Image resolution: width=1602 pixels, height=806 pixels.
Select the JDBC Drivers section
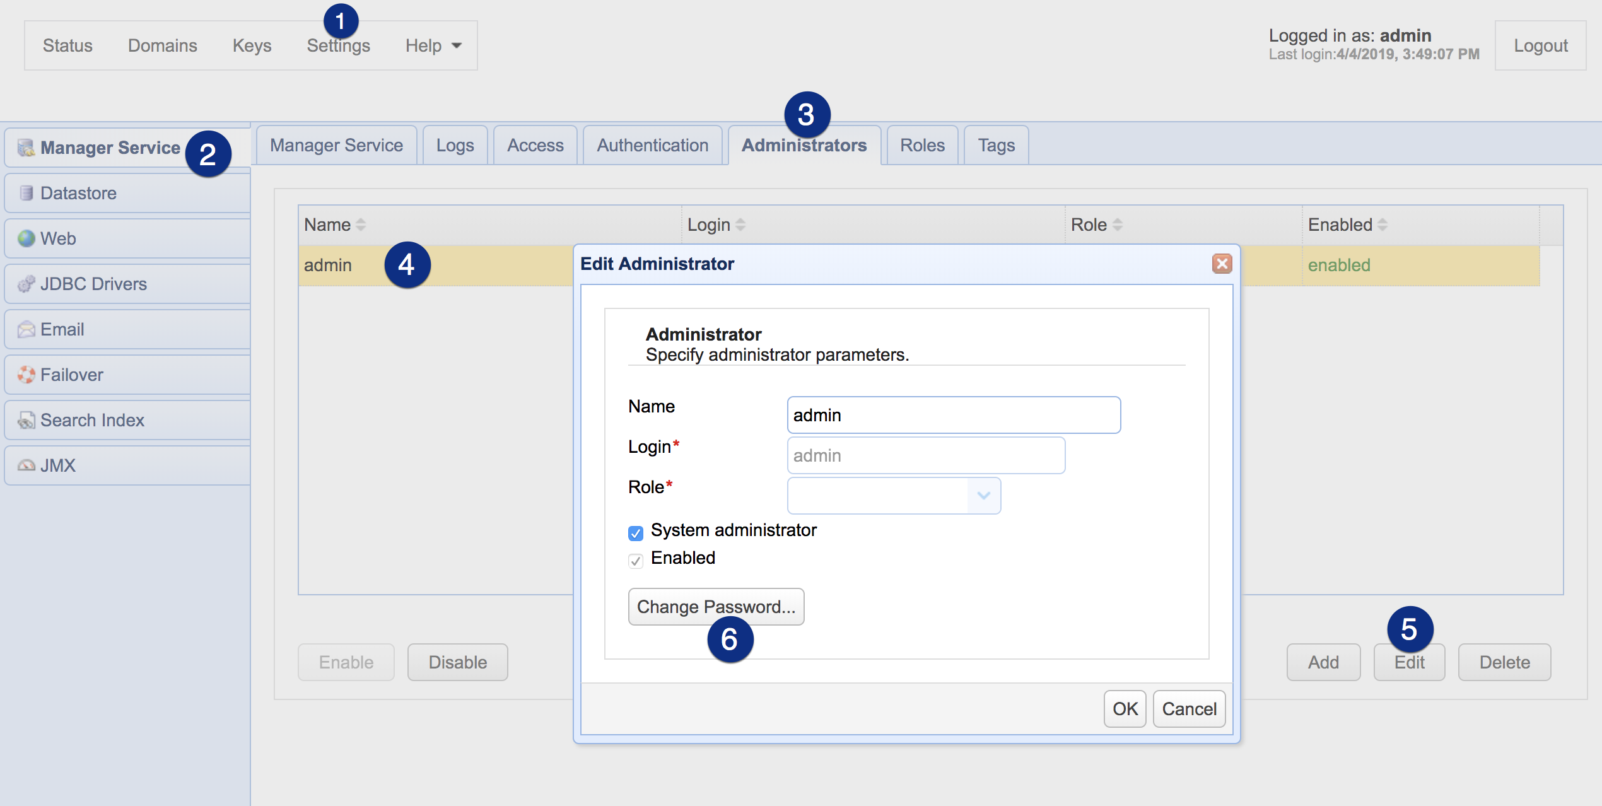pos(92,284)
